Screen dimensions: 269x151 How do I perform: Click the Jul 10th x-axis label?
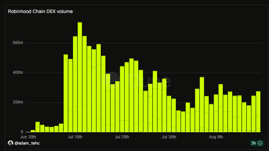click(x=75, y=137)
